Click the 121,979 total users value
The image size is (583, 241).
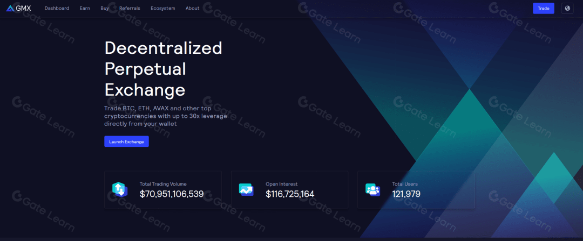pos(406,194)
